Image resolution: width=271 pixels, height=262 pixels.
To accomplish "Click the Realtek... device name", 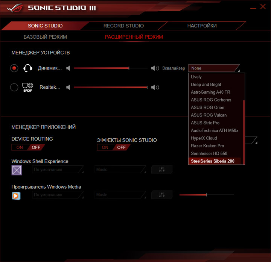I will 50,87.
